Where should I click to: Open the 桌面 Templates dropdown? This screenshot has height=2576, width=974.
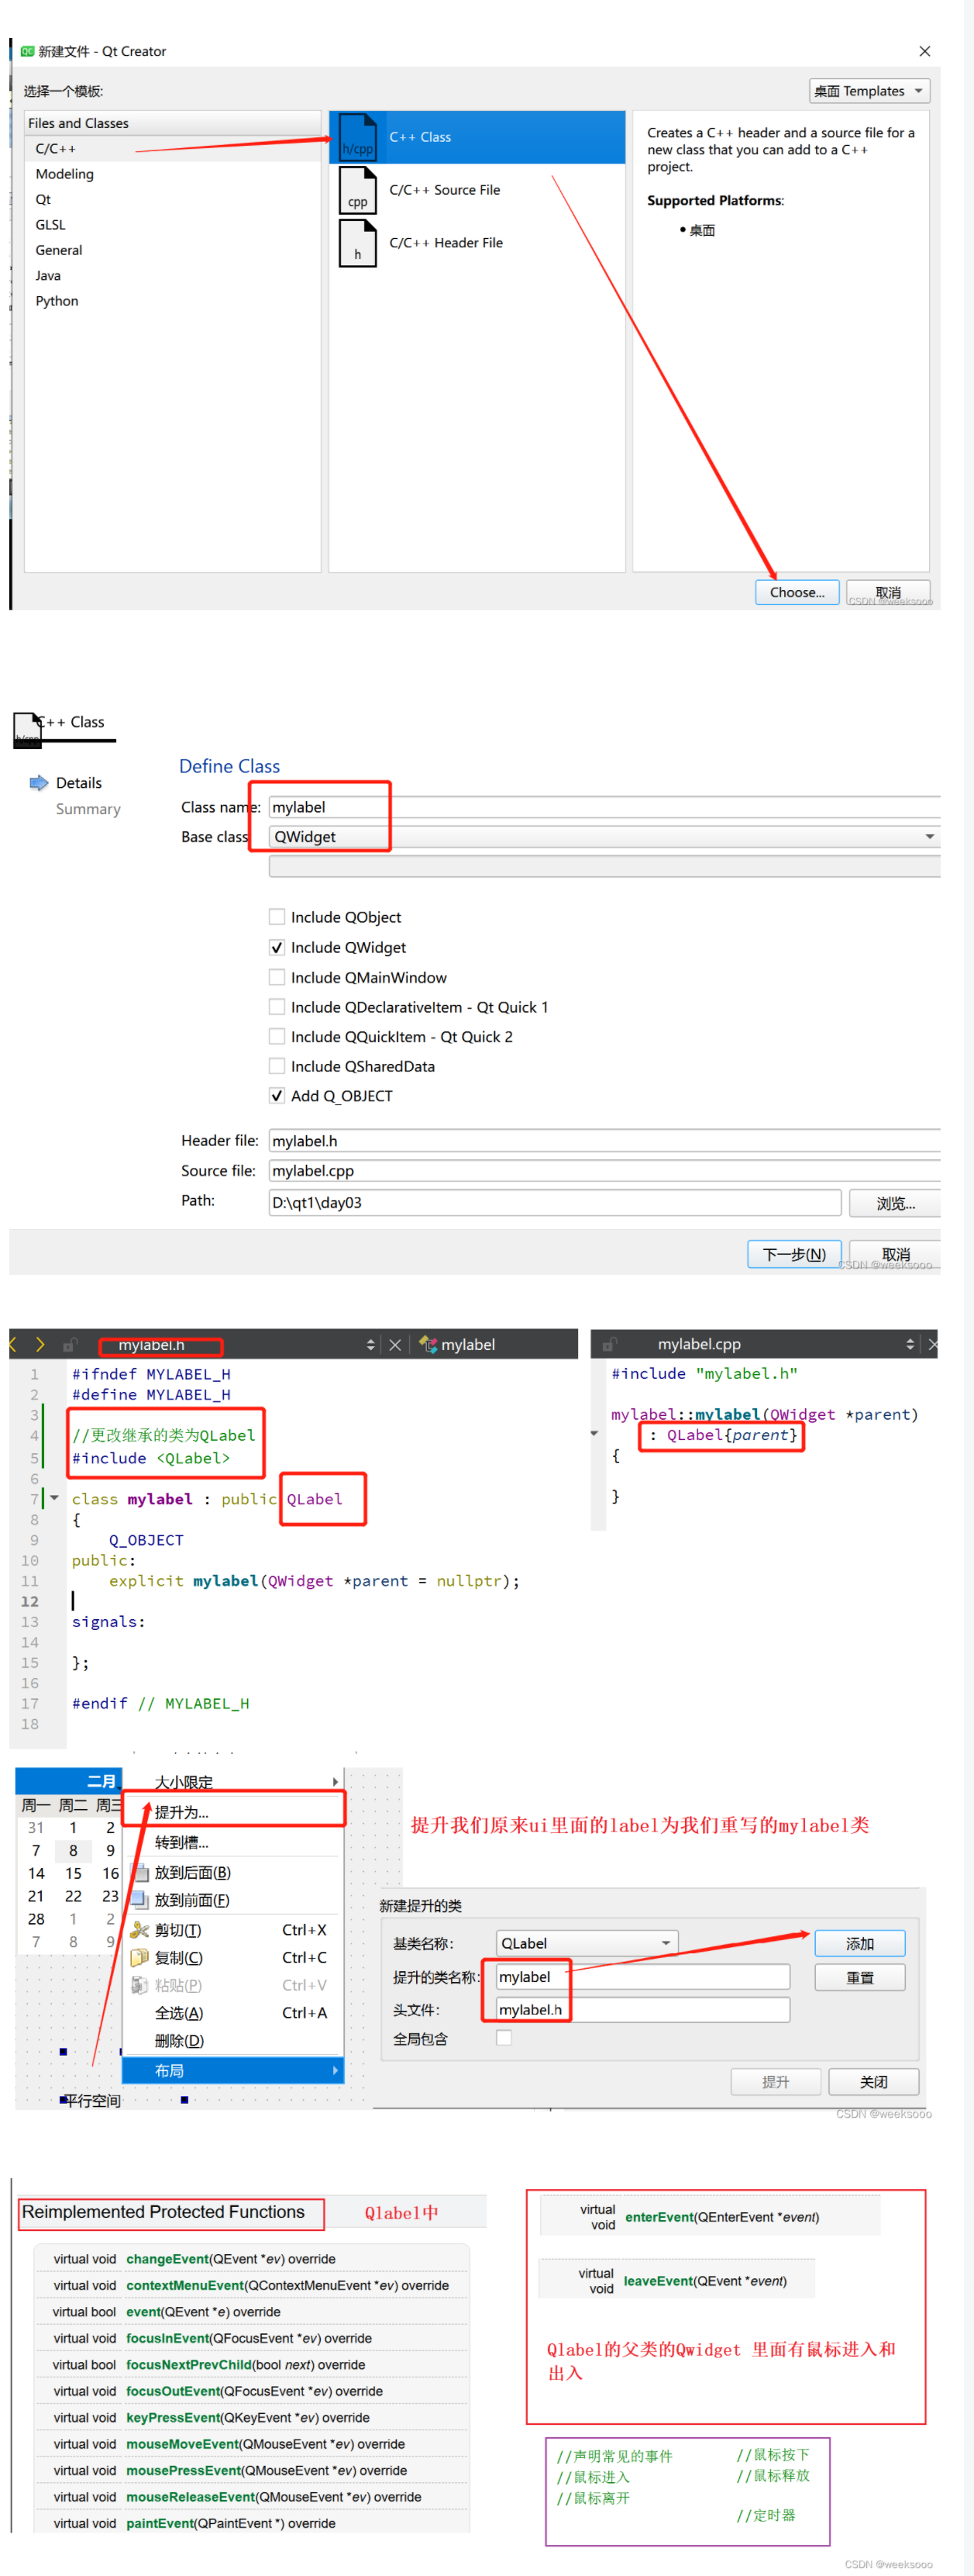pos(869,91)
